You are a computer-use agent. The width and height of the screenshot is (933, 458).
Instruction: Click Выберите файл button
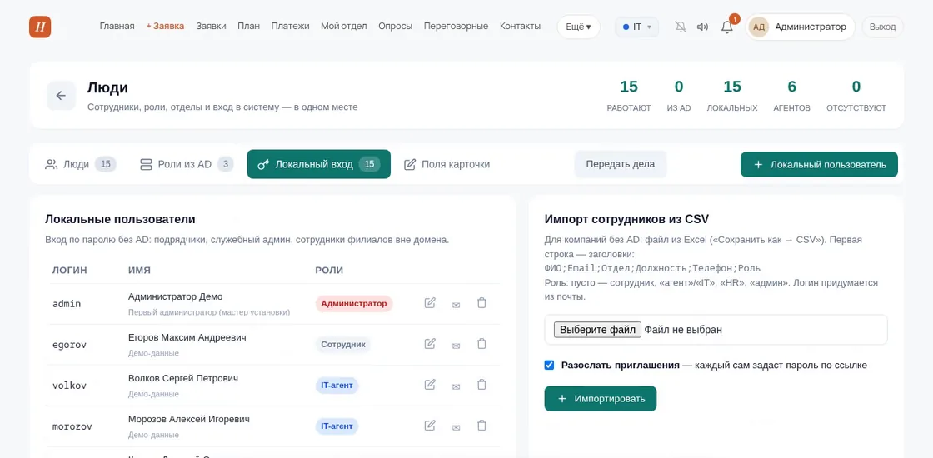point(597,330)
